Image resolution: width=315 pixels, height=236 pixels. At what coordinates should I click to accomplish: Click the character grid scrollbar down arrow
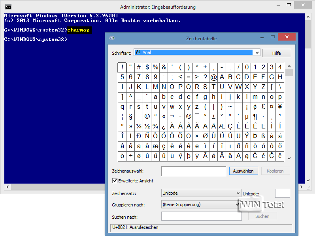[289, 158]
